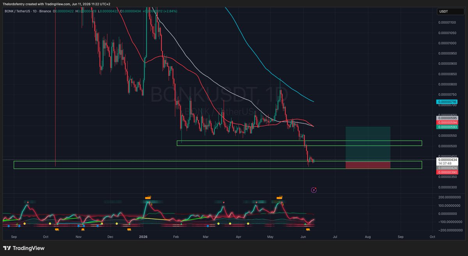Click the red stop-loss zone of position
This screenshot has height=256, width=468.
pyautogui.click(x=368, y=165)
